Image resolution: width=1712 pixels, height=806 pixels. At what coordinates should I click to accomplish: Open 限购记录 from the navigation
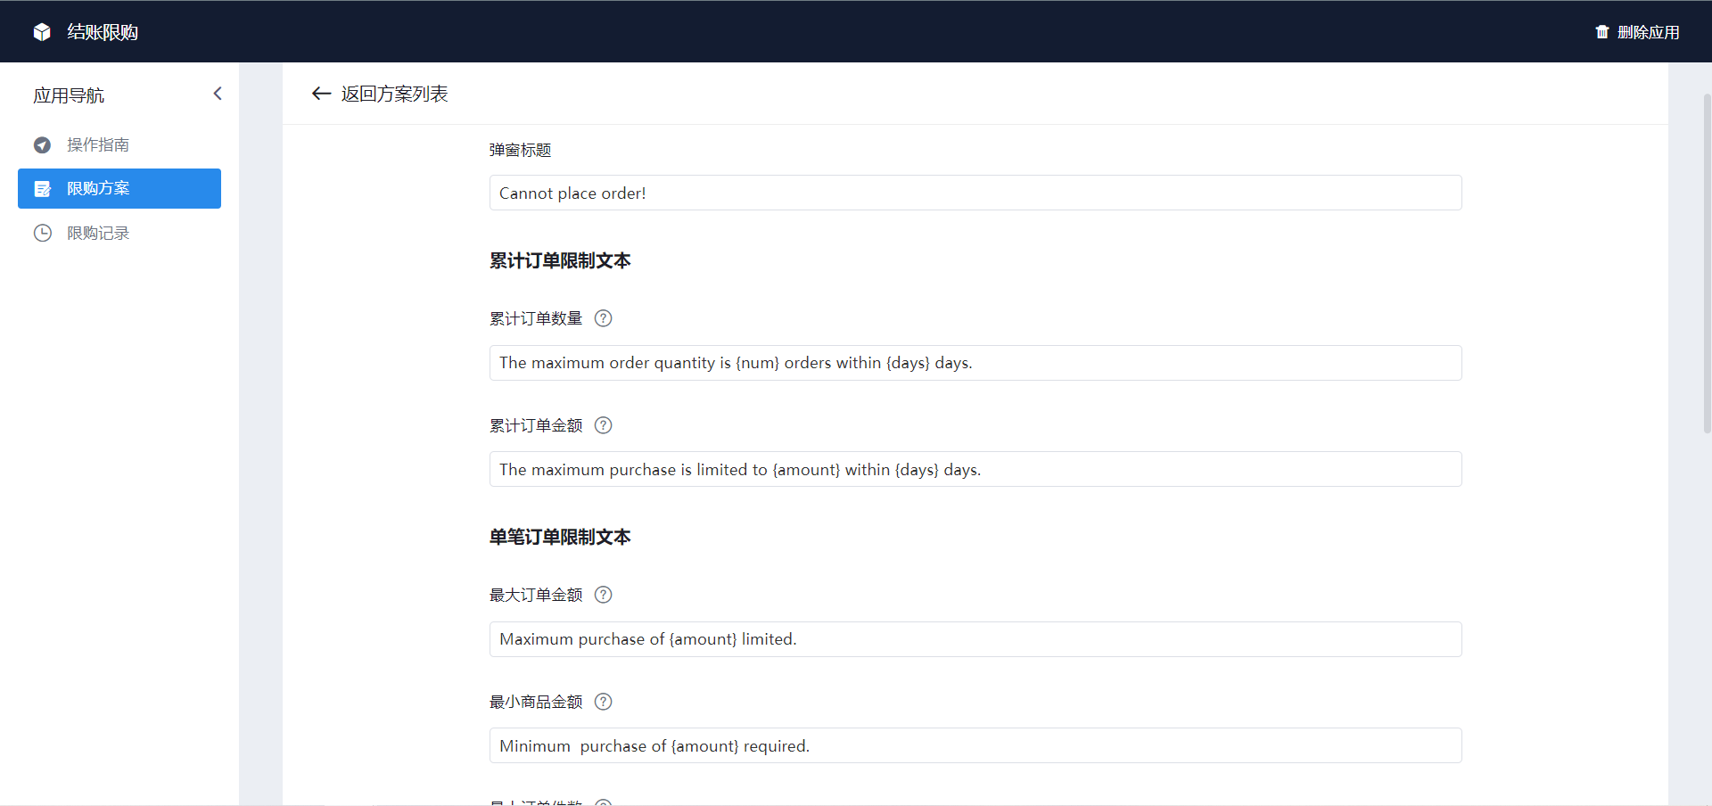coord(100,233)
